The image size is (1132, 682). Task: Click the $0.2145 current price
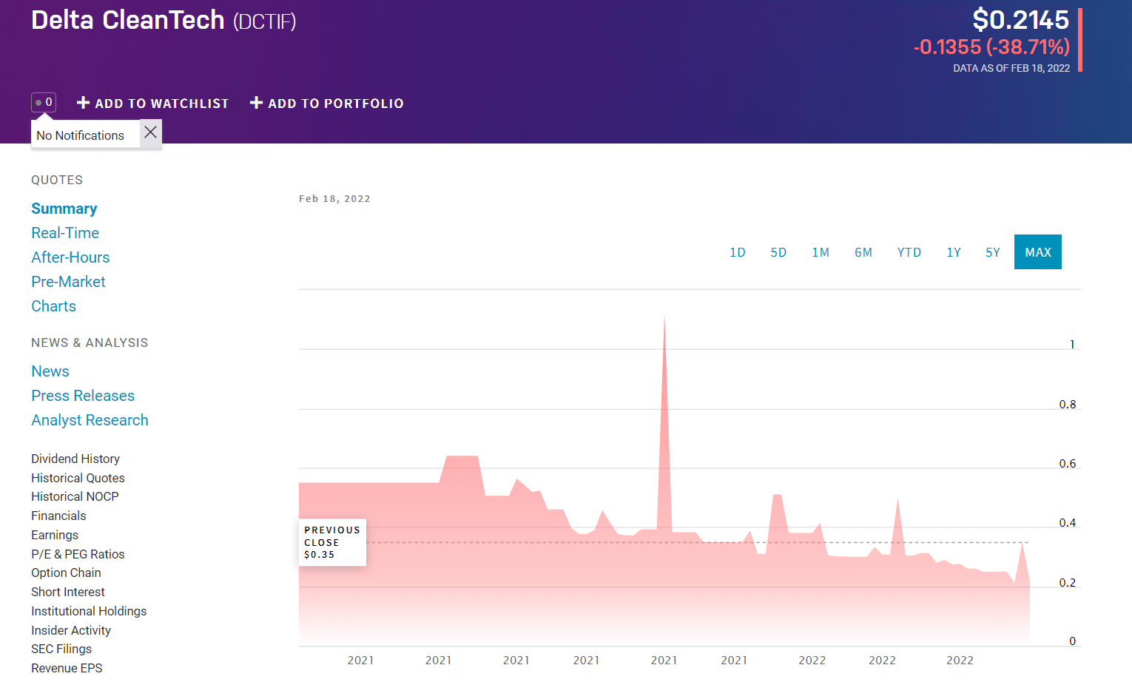tap(1021, 19)
